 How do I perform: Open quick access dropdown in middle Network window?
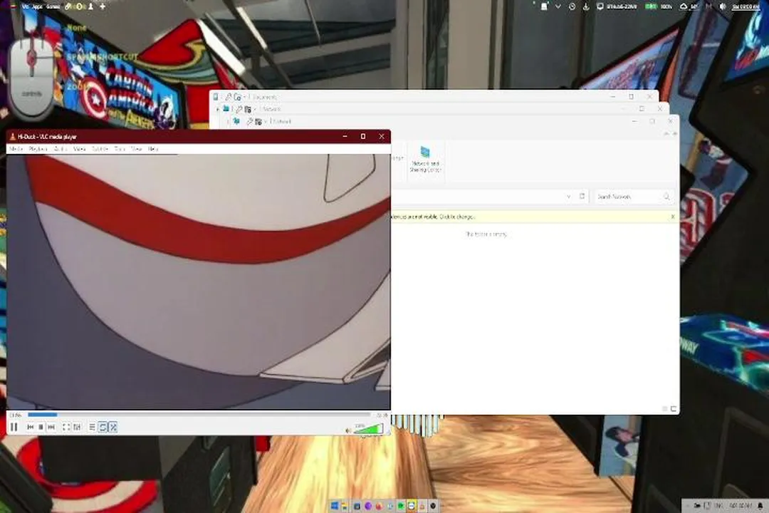(x=255, y=109)
